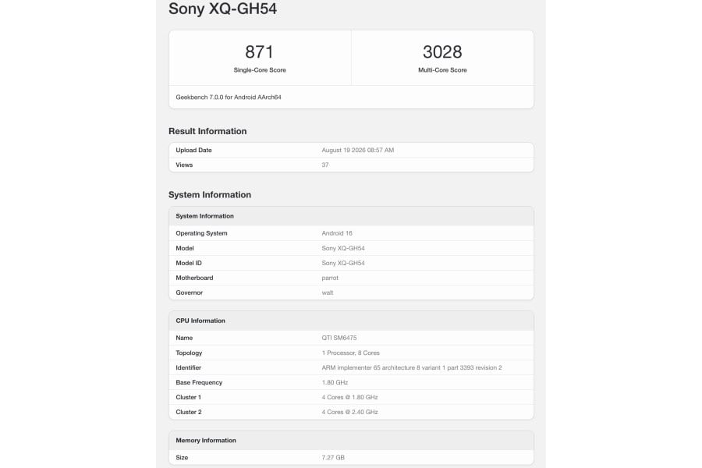Click the Identifier label
The image size is (702, 468).
(x=188, y=367)
